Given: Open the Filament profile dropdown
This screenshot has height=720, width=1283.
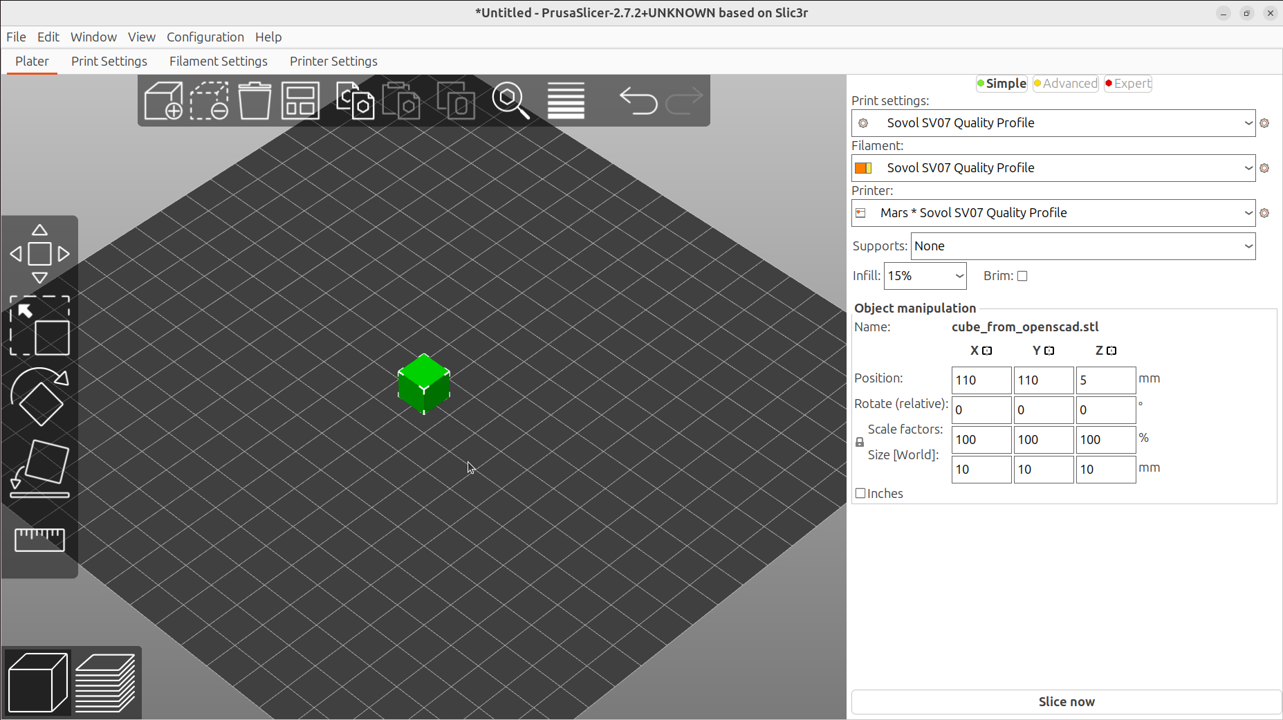Looking at the screenshot, I should pyautogui.click(x=1053, y=168).
